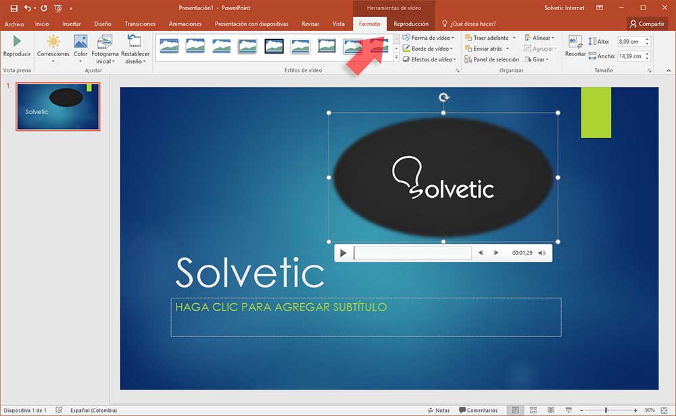Click Traer adelante

[x=487, y=37]
